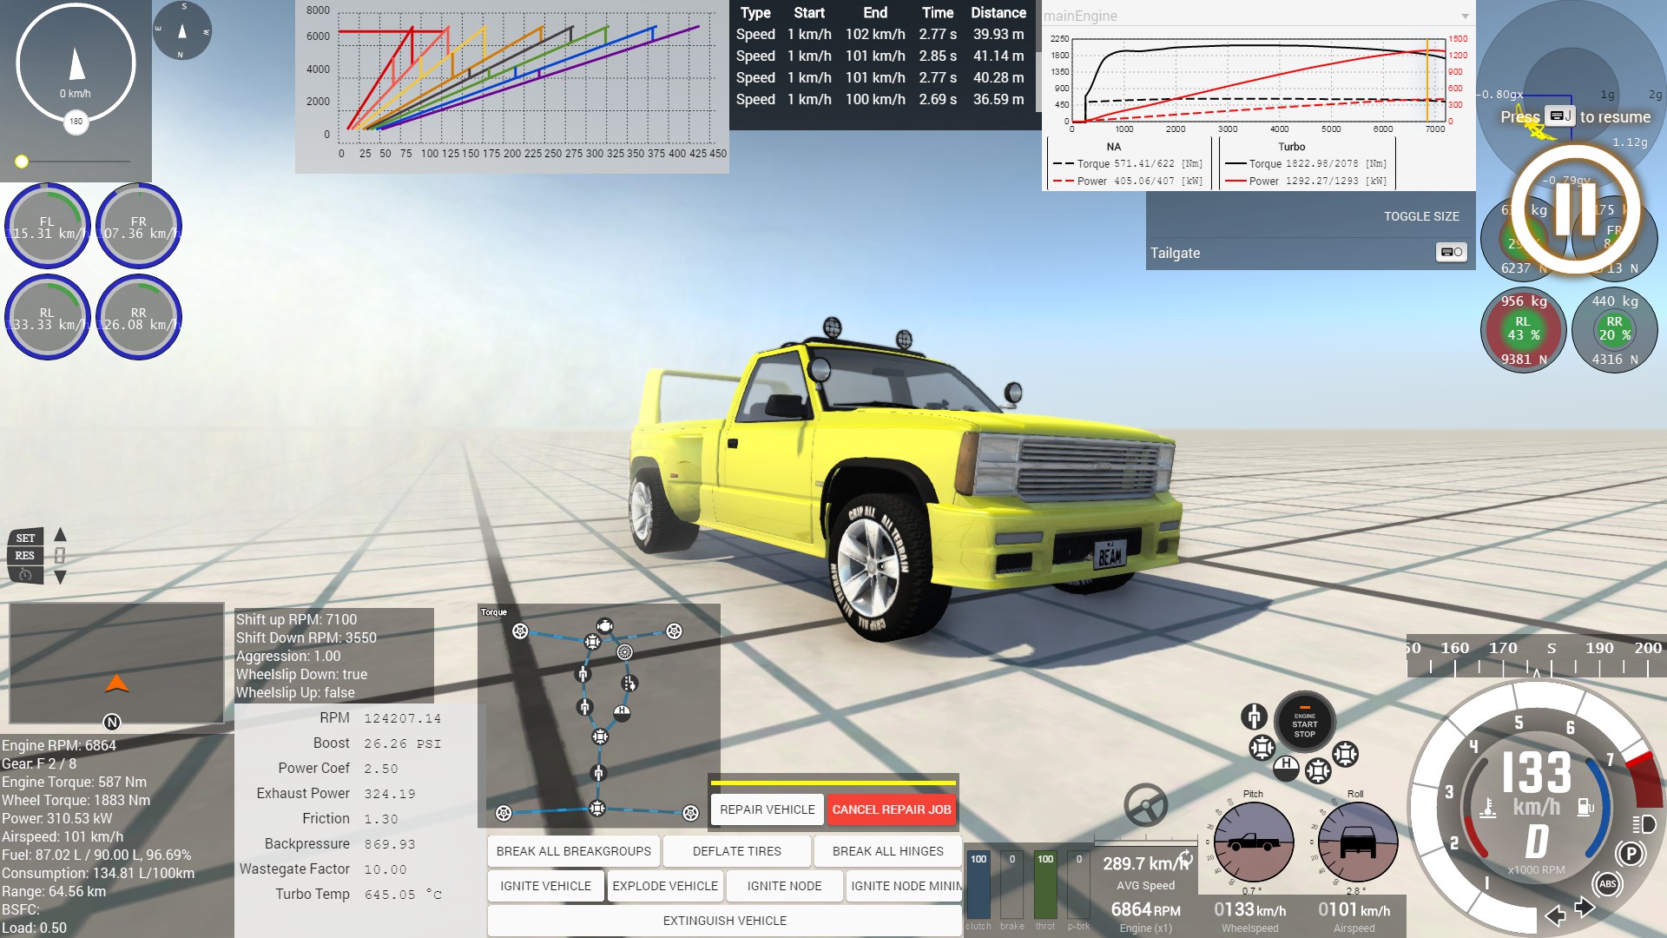1667x938 pixels.
Task: Click front-left wheel icon in Torque map
Action: 520,631
